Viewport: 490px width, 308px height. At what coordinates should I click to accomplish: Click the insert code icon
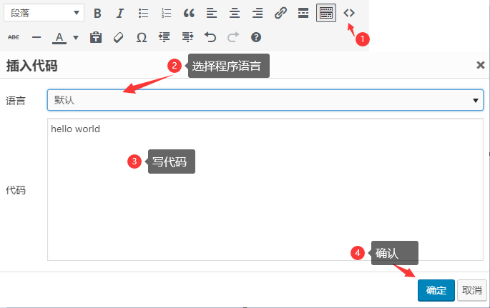(349, 13)
